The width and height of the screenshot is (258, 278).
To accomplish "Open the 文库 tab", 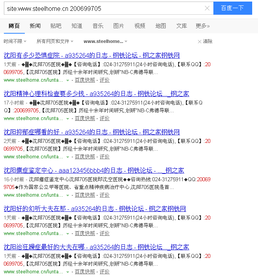I will tap(182, 26).
